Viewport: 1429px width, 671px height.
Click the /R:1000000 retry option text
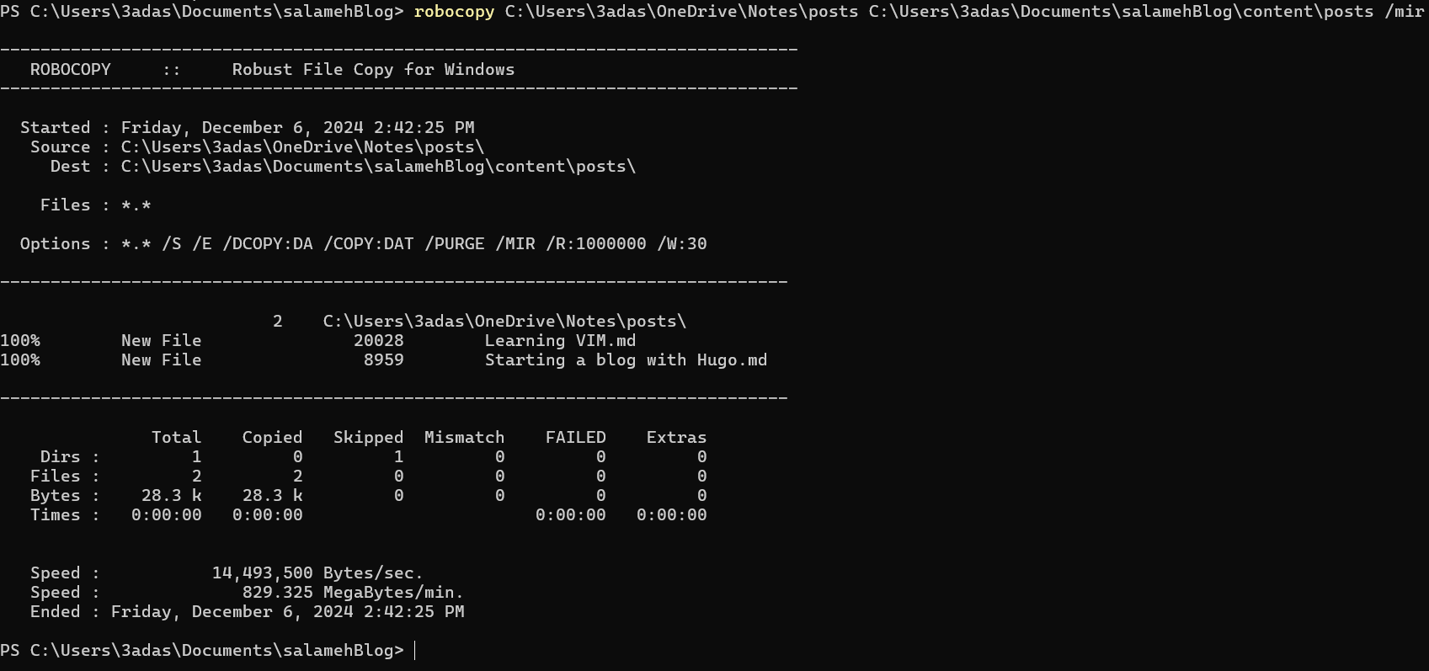[596, 244]
